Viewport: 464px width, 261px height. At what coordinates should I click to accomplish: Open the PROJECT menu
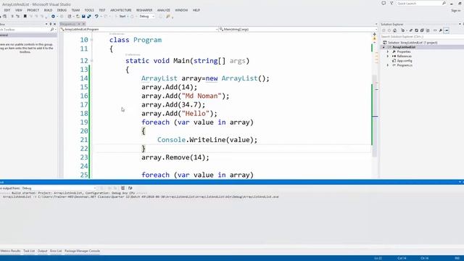(33, 10)
